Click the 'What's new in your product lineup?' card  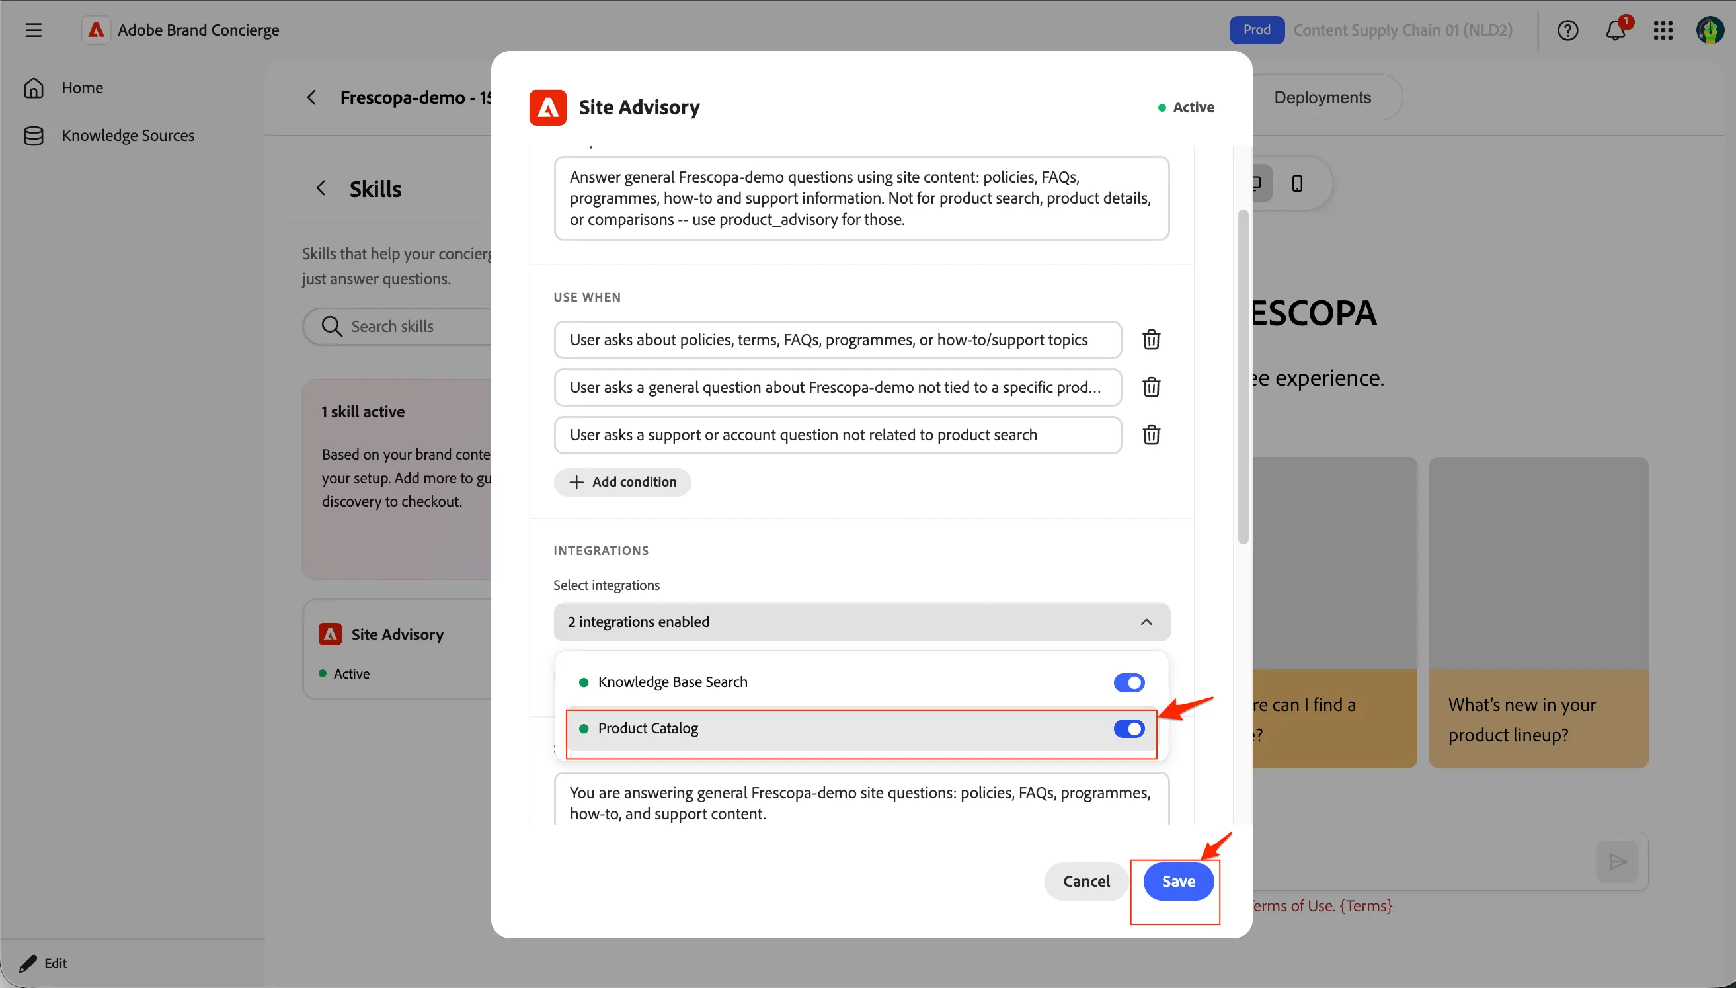[1538, 612]
